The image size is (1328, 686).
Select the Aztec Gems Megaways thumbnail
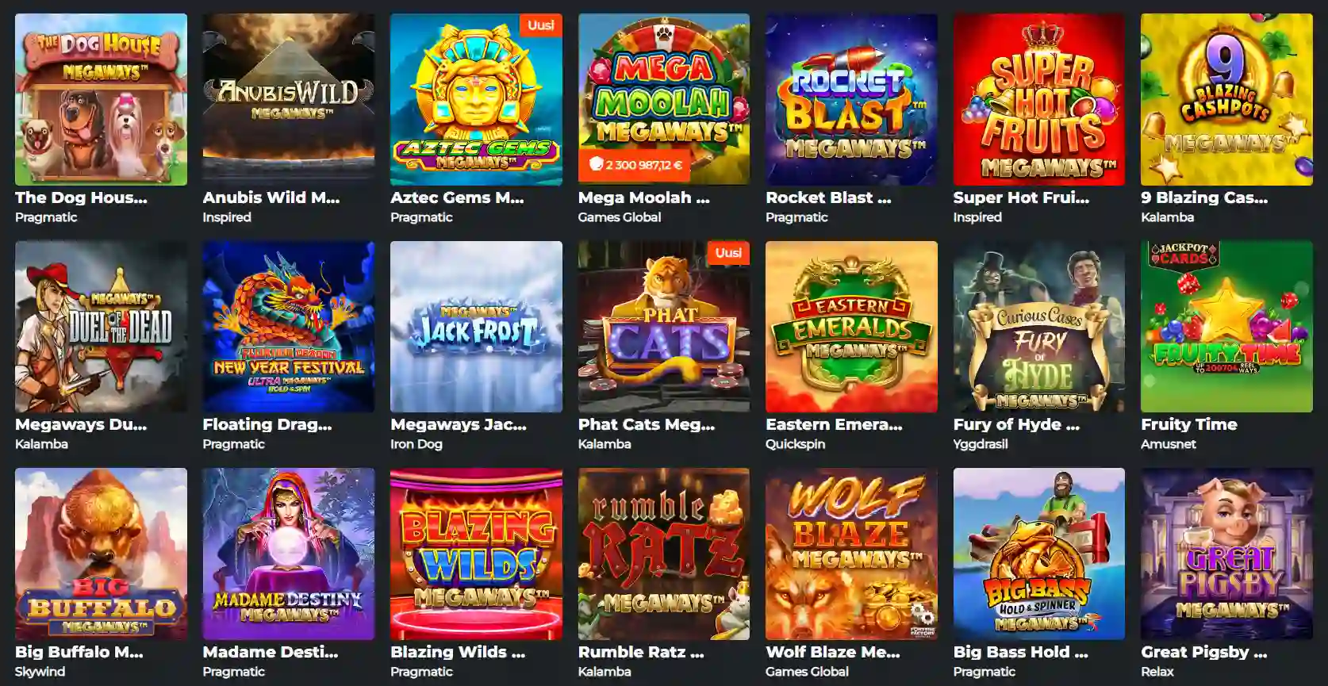(x=476, y=99)
